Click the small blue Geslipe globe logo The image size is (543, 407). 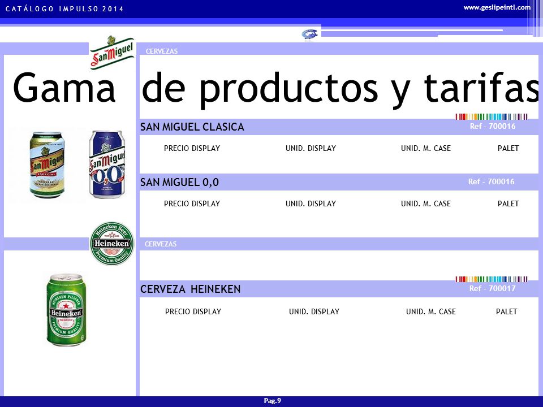(309, 35)
